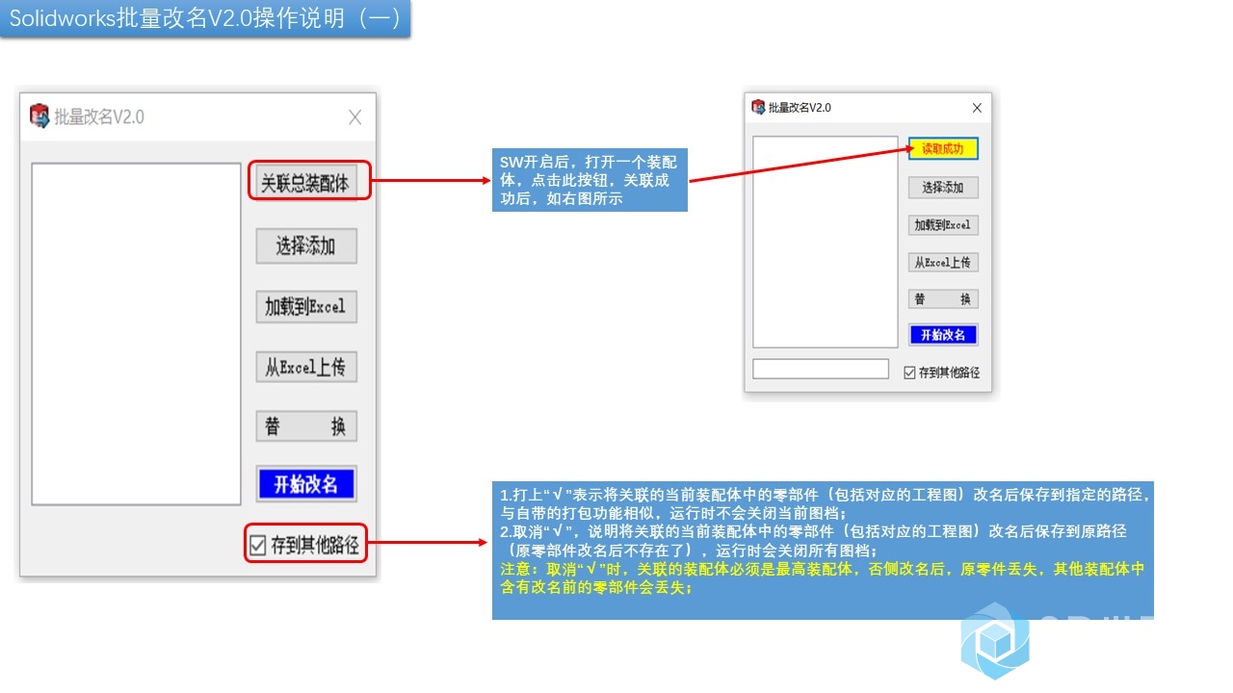Click the yellow warning text starting '注意：取消“√”时'
This screenshot has width=1233, height=693.
[x=823, y=578]
